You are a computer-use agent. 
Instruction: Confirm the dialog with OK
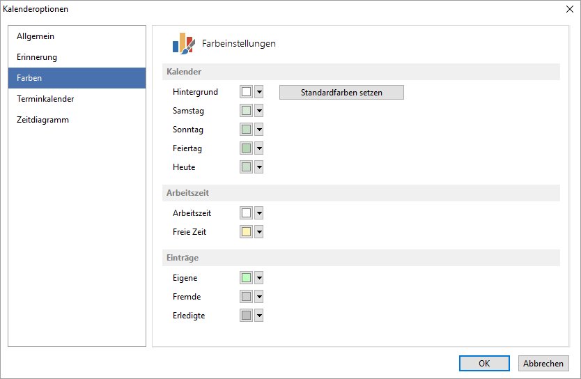(x=484, y=363)
